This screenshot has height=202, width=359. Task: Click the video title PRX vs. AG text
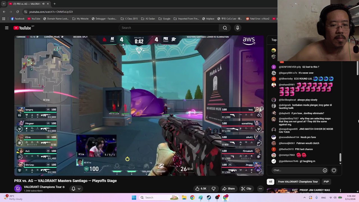tap(65, 181)
